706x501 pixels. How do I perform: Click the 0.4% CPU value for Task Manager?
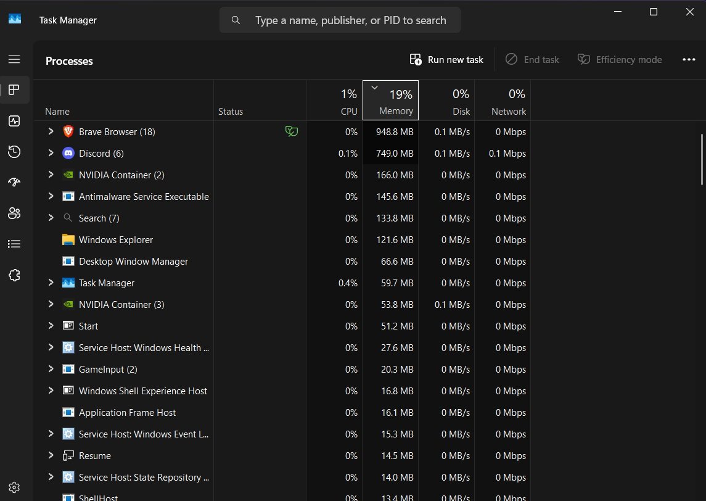click(x=348, y=283)
